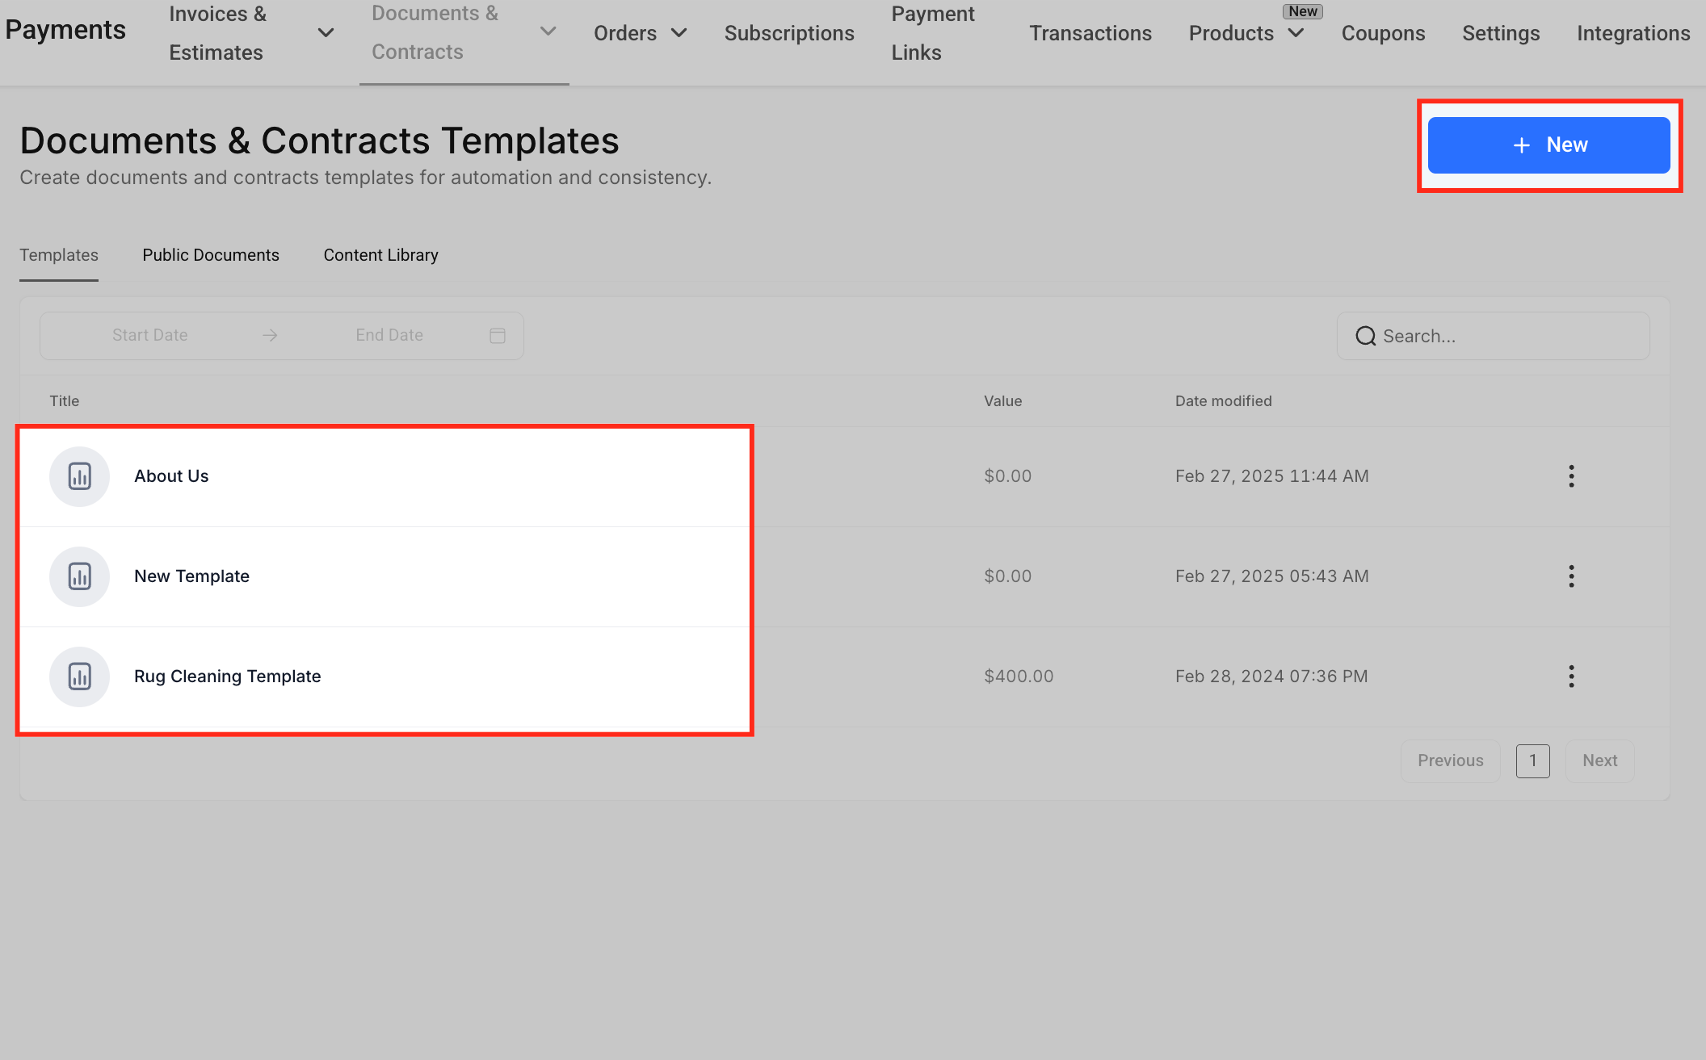Open the Subscriptions menu item

[788, 33]
